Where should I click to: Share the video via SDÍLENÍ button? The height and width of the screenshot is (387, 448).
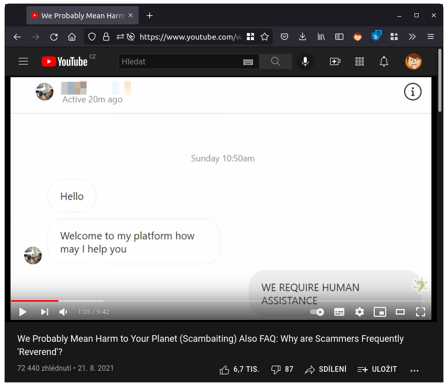[326, 369]
